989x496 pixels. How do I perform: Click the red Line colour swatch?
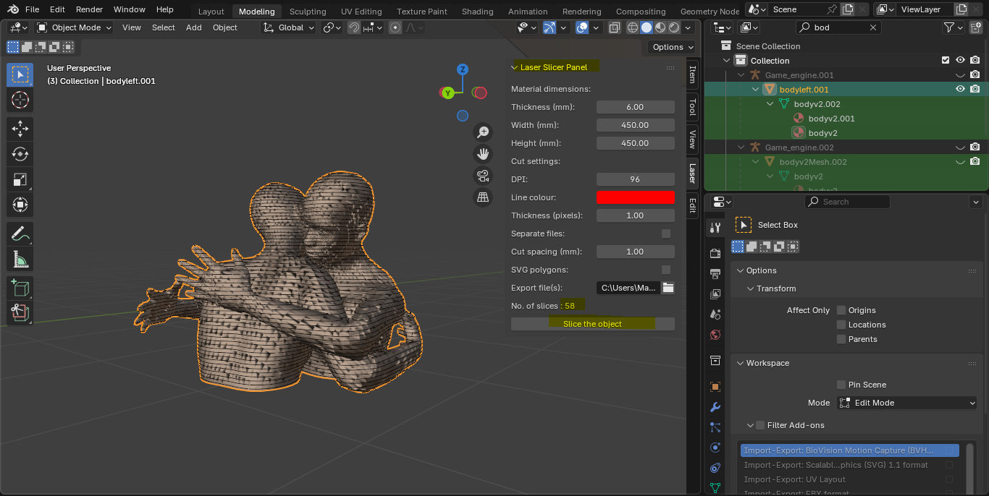[635, 197]
